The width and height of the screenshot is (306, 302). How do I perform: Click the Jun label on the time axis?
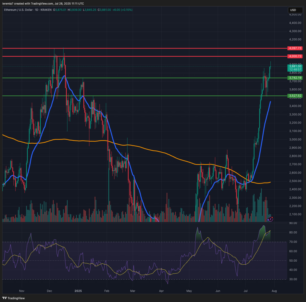218,291
